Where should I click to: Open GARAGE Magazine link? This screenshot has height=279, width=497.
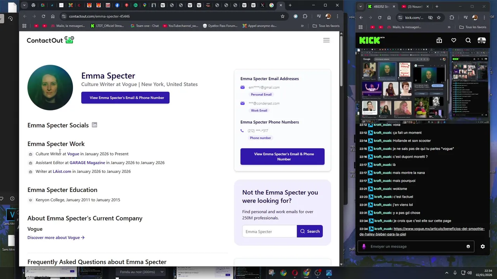coord(87,163)
